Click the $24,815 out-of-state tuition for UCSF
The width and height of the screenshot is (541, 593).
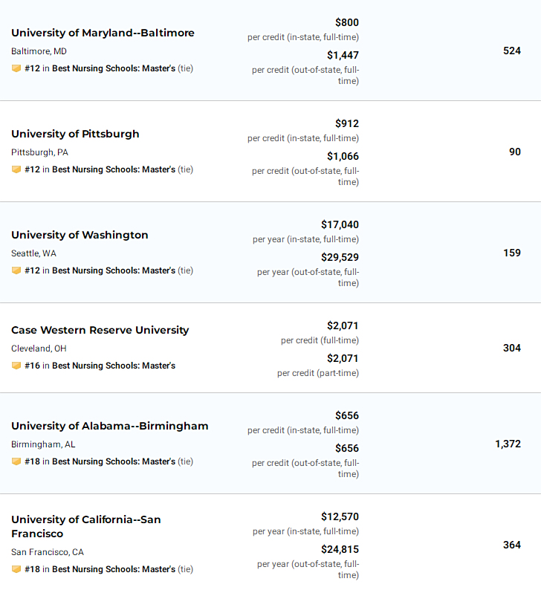340,549
